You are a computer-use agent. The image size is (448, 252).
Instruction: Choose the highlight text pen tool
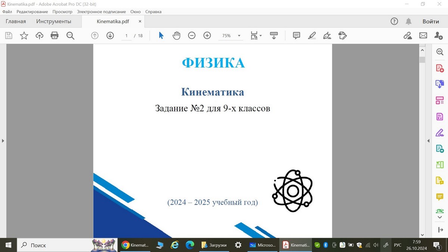pyautogui.click(x=312, y=35)
